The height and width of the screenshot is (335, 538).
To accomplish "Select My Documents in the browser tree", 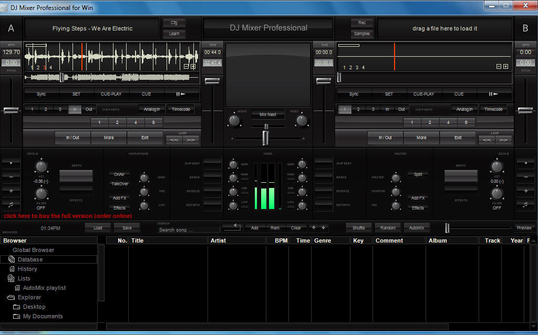I will point(43,316).
